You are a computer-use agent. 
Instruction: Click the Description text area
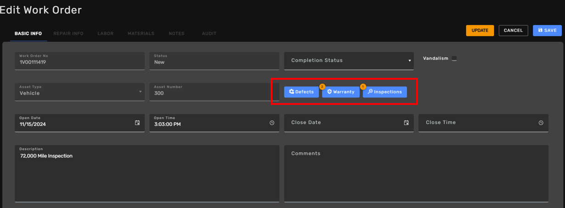click(147, 174)
